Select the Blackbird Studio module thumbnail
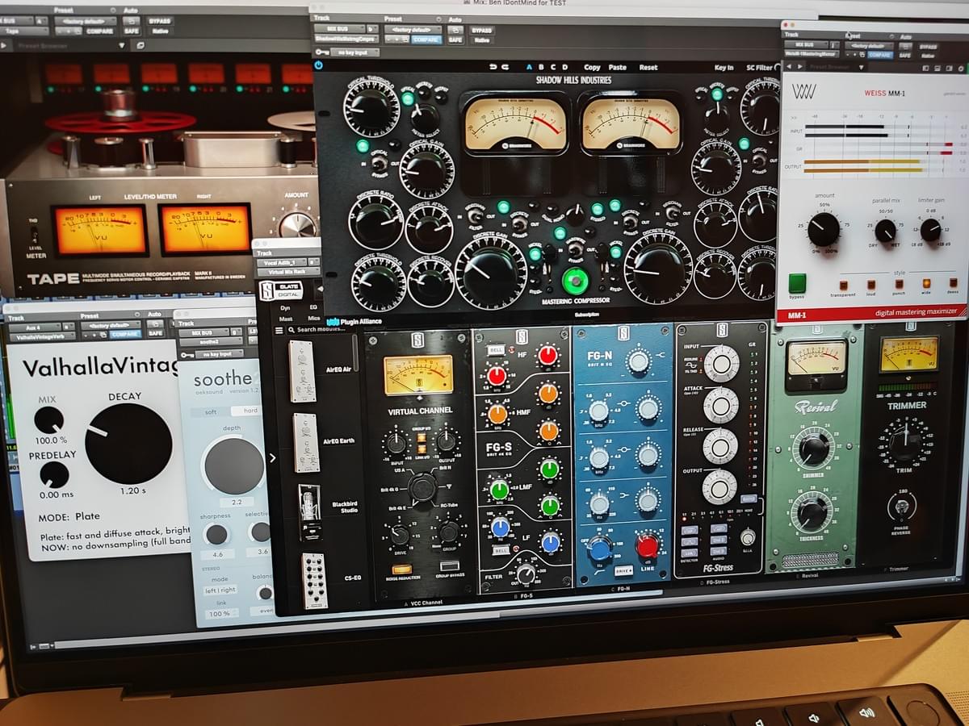 tap(309, 512)
